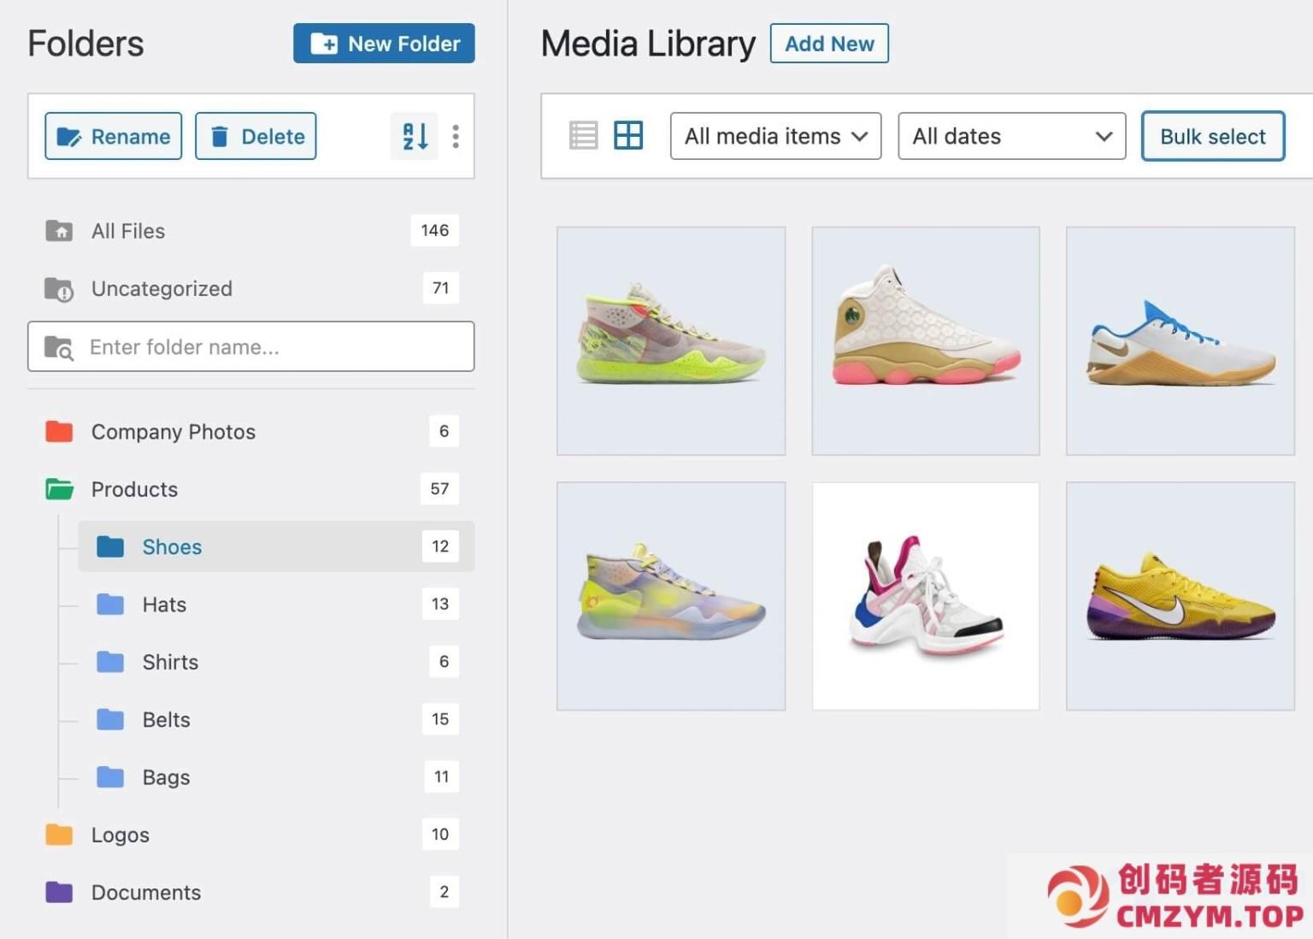Delete the selected folder
1313x939 pixels.
tap(256, 136)
